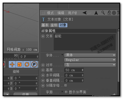Click the 水平间隔 0 cm field
Viewport: 123px width, 99px height.
(74, 75)
